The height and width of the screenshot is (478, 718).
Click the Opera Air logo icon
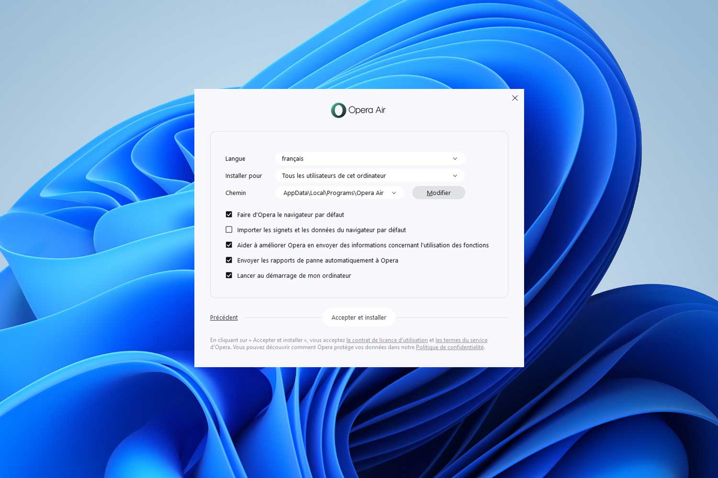tap(338, 110)
